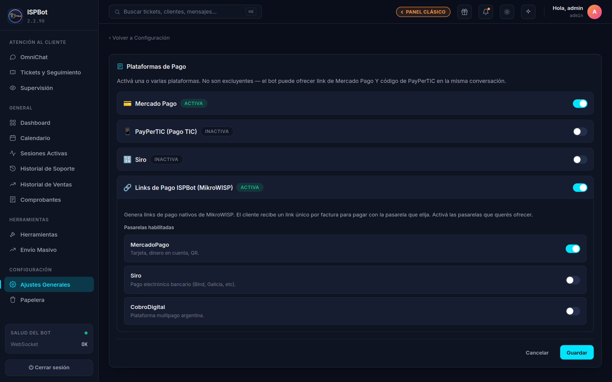The height and width of the screenshot is (382, 612).
Task: Click the Dashboard grid icon
Action: click(x=13, y=123)
